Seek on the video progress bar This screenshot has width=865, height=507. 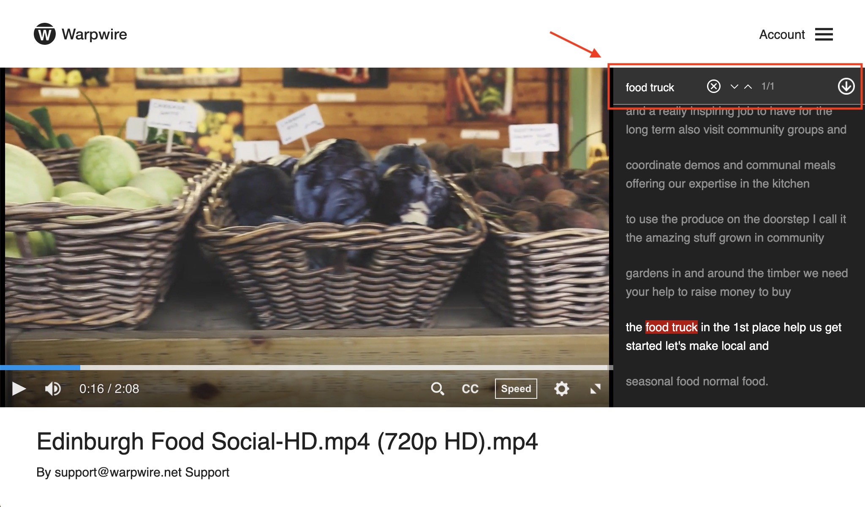(304, 368)
